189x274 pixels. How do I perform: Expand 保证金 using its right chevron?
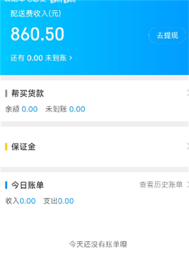188,146
